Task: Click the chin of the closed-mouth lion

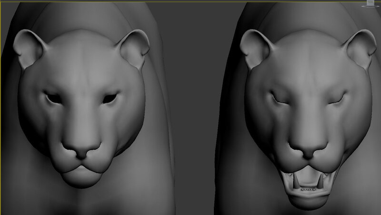Action: [x=81, y=178]
